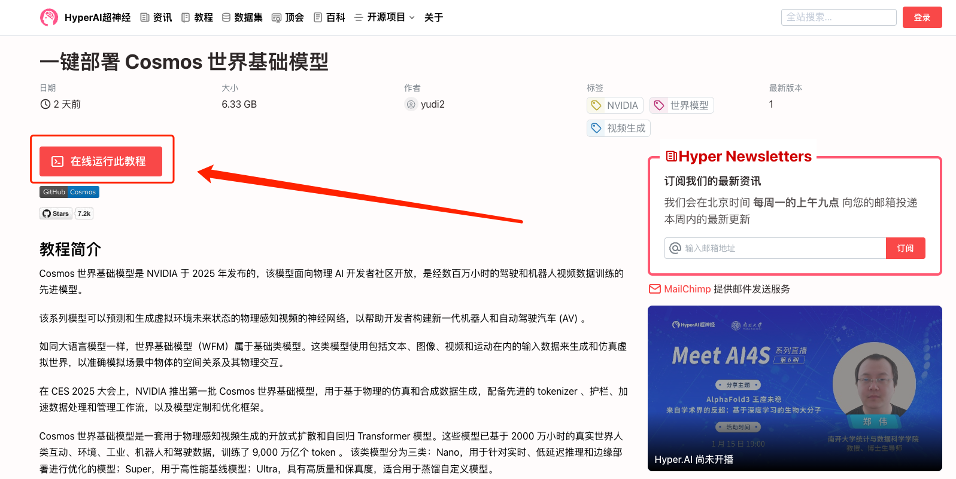Open the GitHub Cosmos badge
The width and height of the screenshot is (956, 479).
click(69, 192)
